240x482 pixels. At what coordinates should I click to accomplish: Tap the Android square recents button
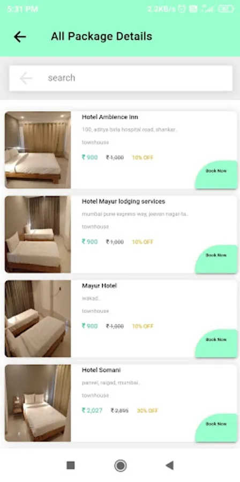point(71,465)
